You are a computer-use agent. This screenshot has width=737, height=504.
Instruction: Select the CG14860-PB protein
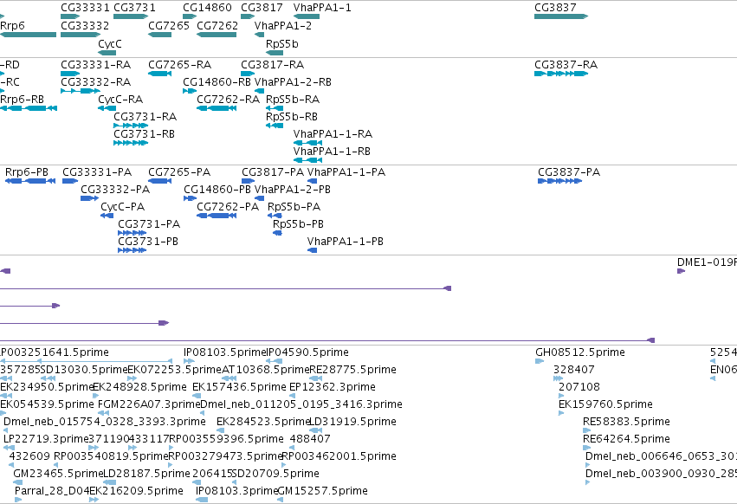pos(191,198)
